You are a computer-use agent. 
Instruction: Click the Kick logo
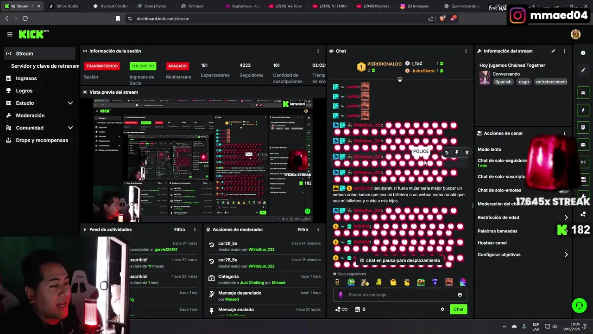click(x=33, y=34)
